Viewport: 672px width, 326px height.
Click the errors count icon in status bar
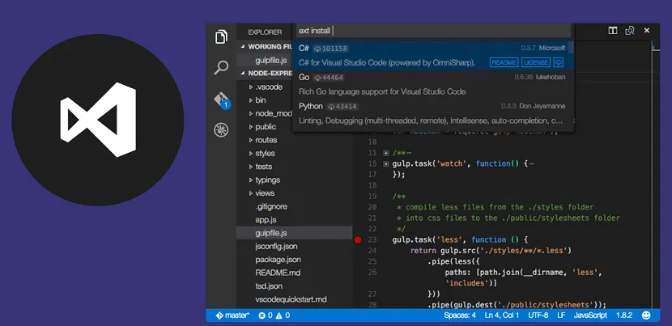tap(262, 315)
